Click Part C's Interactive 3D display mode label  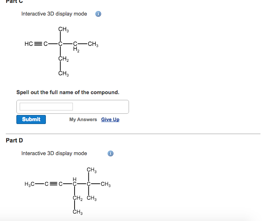click(x=54, y=14)
